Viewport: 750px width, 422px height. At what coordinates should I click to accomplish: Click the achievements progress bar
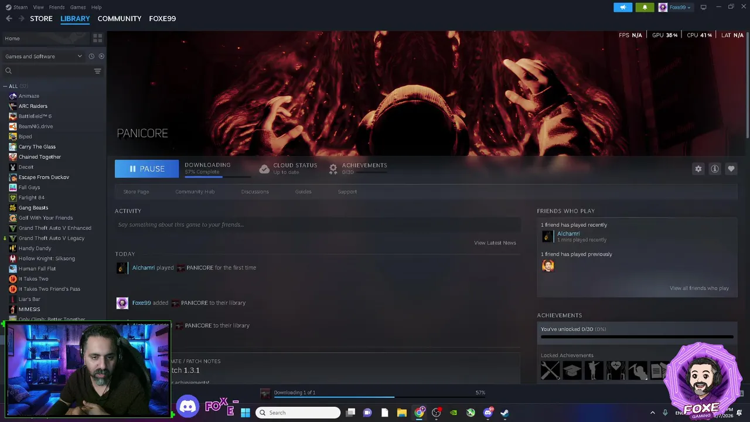pyautogui.click(x=637, y=337)
